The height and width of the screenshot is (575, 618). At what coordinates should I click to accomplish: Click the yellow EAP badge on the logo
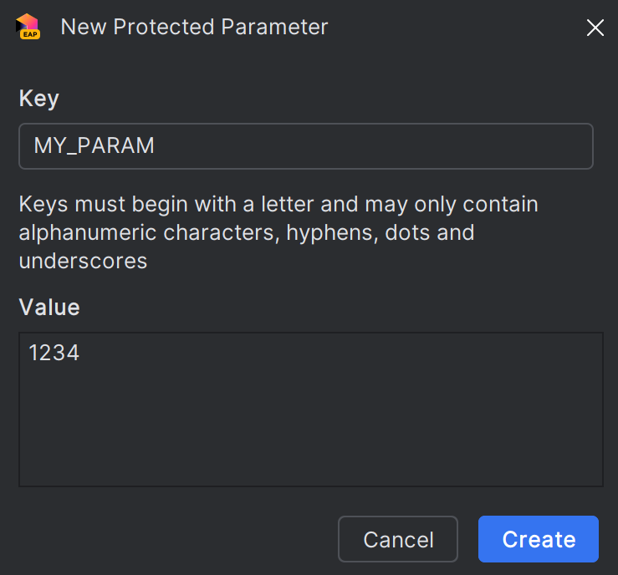(29, 35)
